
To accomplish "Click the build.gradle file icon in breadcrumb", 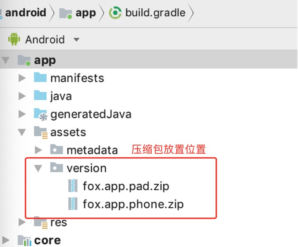I will 115,13.
